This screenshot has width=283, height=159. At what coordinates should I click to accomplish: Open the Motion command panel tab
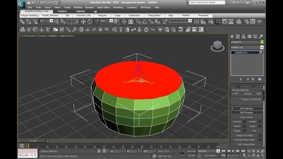pos(249,36)
